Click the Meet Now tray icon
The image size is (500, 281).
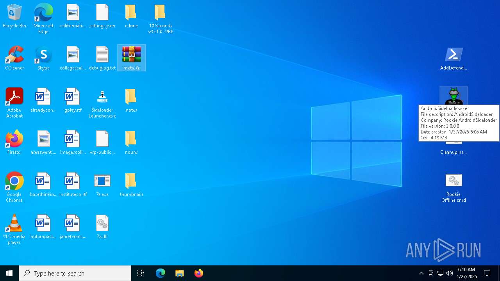pyautogui.click(x=431, y=273)
